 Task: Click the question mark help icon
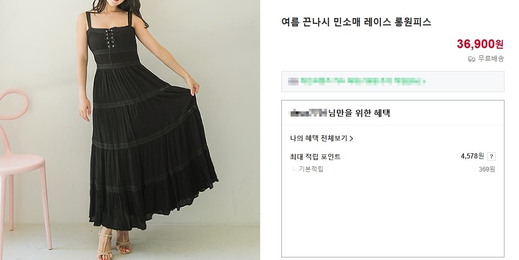491,156
